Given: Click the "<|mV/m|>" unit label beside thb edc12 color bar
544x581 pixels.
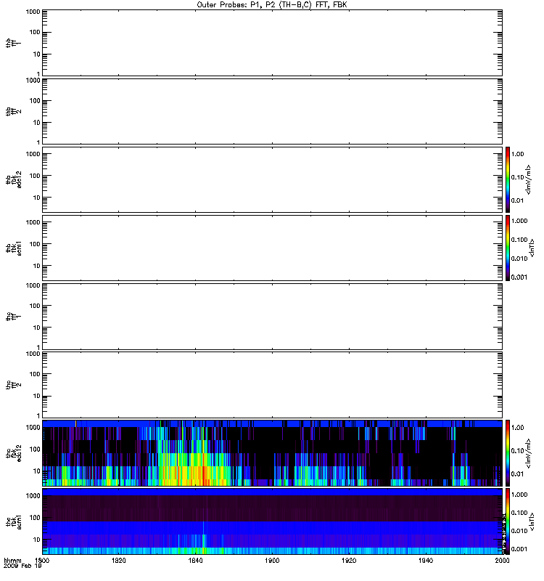Looking at the screenshot, I should [529, 179].
